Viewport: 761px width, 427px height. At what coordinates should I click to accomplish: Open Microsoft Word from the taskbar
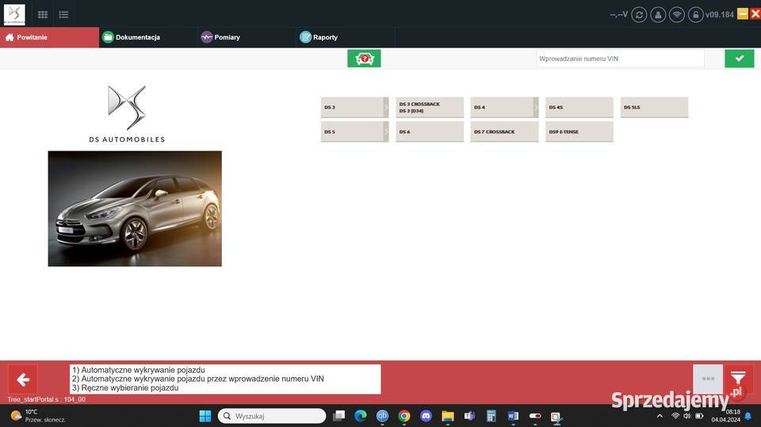tap(513, 416)
